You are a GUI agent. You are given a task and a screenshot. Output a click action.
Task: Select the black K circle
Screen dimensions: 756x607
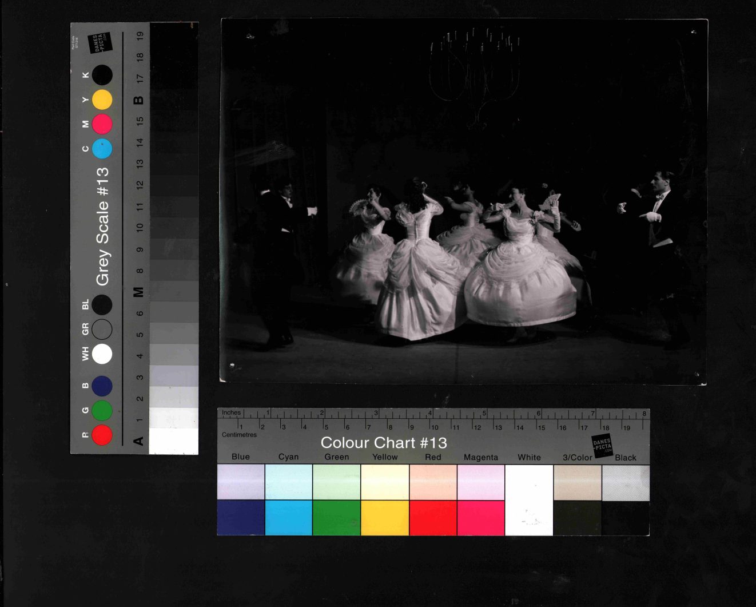[x=102, y=75]
